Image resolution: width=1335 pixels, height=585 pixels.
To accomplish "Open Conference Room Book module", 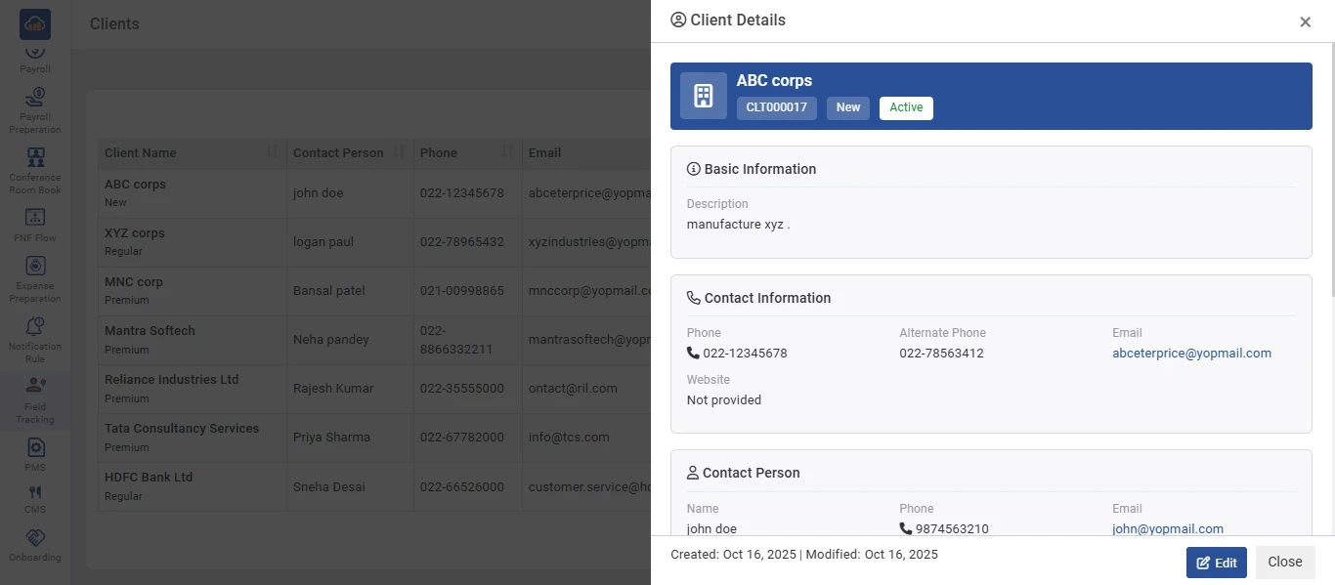I will 35,170.
